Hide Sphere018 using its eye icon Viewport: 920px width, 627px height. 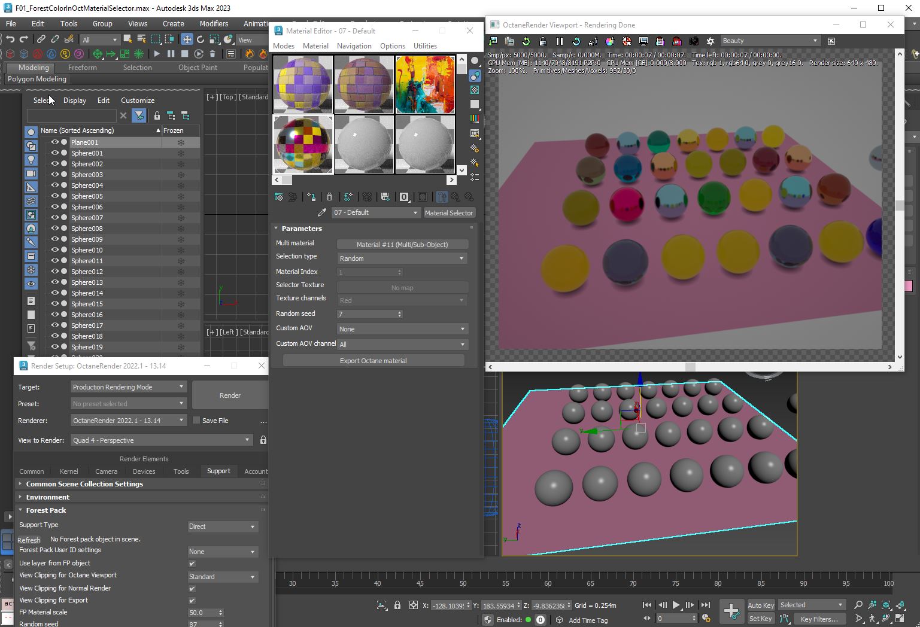pos(55,336)
